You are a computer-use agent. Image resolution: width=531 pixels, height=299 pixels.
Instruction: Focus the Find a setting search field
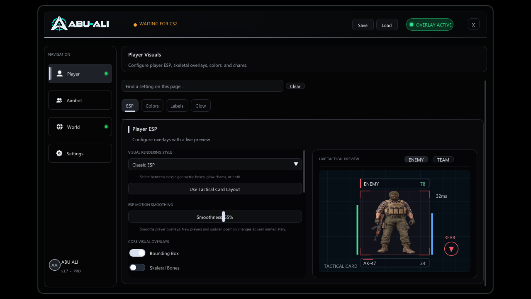202,86
